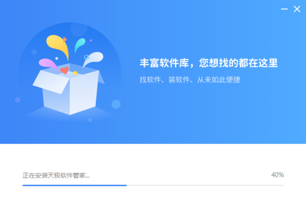306x214 pixels.
Task: Minimize the installer window
Action: point(284,9)
